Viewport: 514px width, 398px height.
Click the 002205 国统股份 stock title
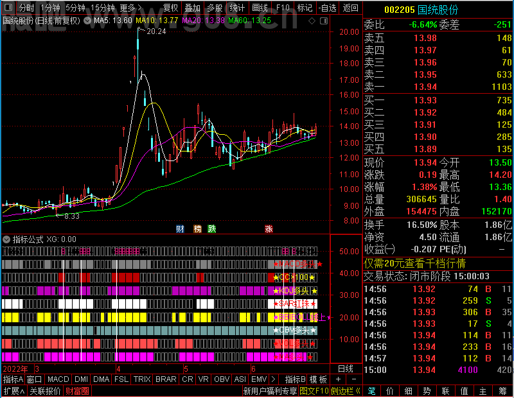421,10
